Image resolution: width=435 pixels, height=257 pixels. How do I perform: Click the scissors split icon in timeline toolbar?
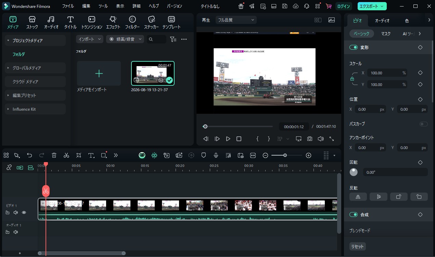coord(66,155)
